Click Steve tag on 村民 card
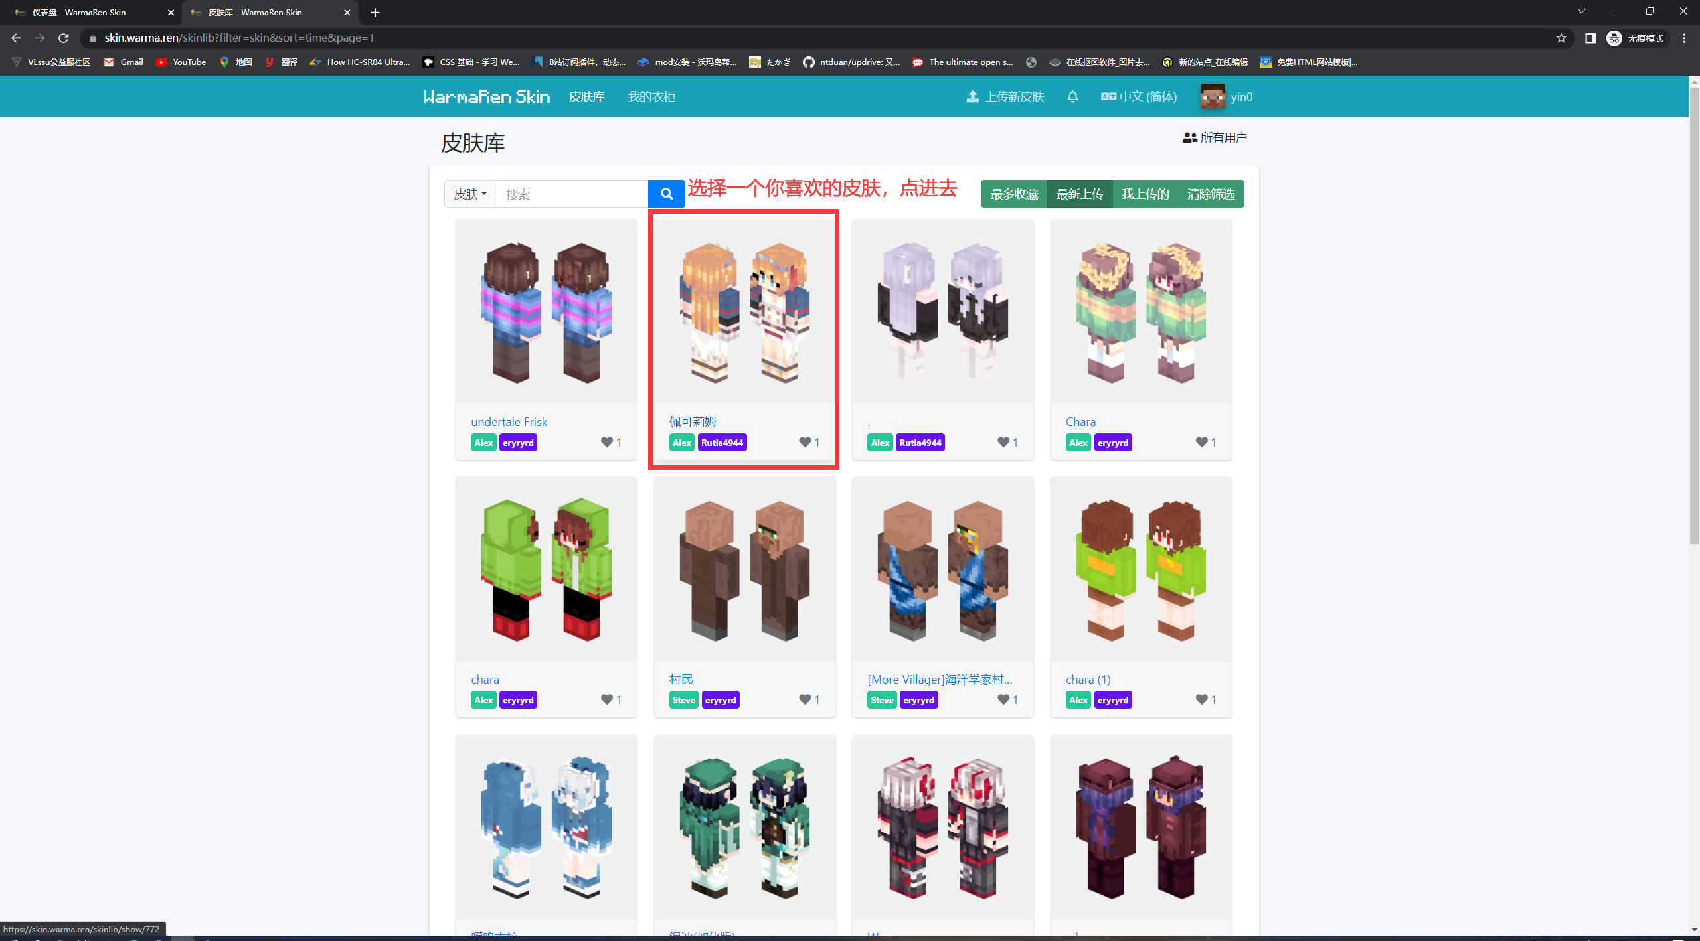This screenshot has width=1700, height=941. (683, 700)
